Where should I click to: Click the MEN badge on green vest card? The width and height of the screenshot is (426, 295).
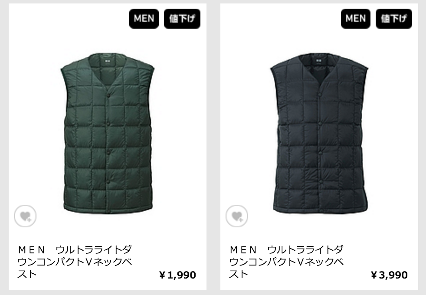[144, 19]
